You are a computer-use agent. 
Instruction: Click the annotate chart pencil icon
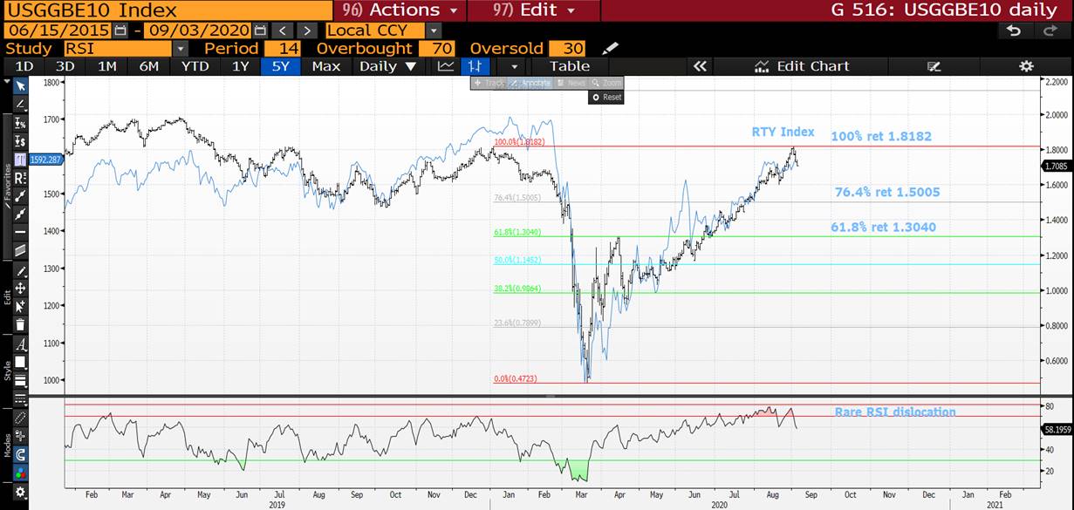coord(934,66)
